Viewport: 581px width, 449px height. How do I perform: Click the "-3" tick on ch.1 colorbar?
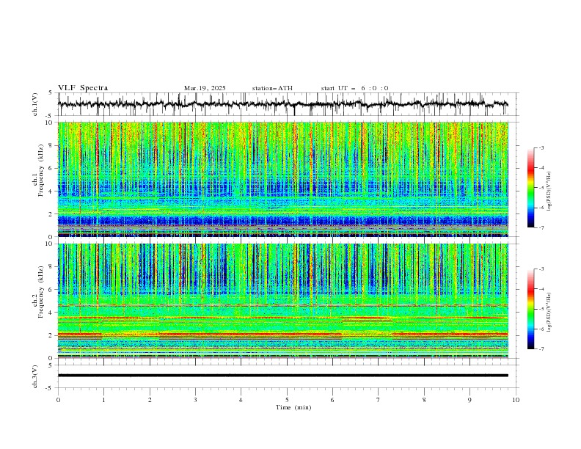pos(541,147)
